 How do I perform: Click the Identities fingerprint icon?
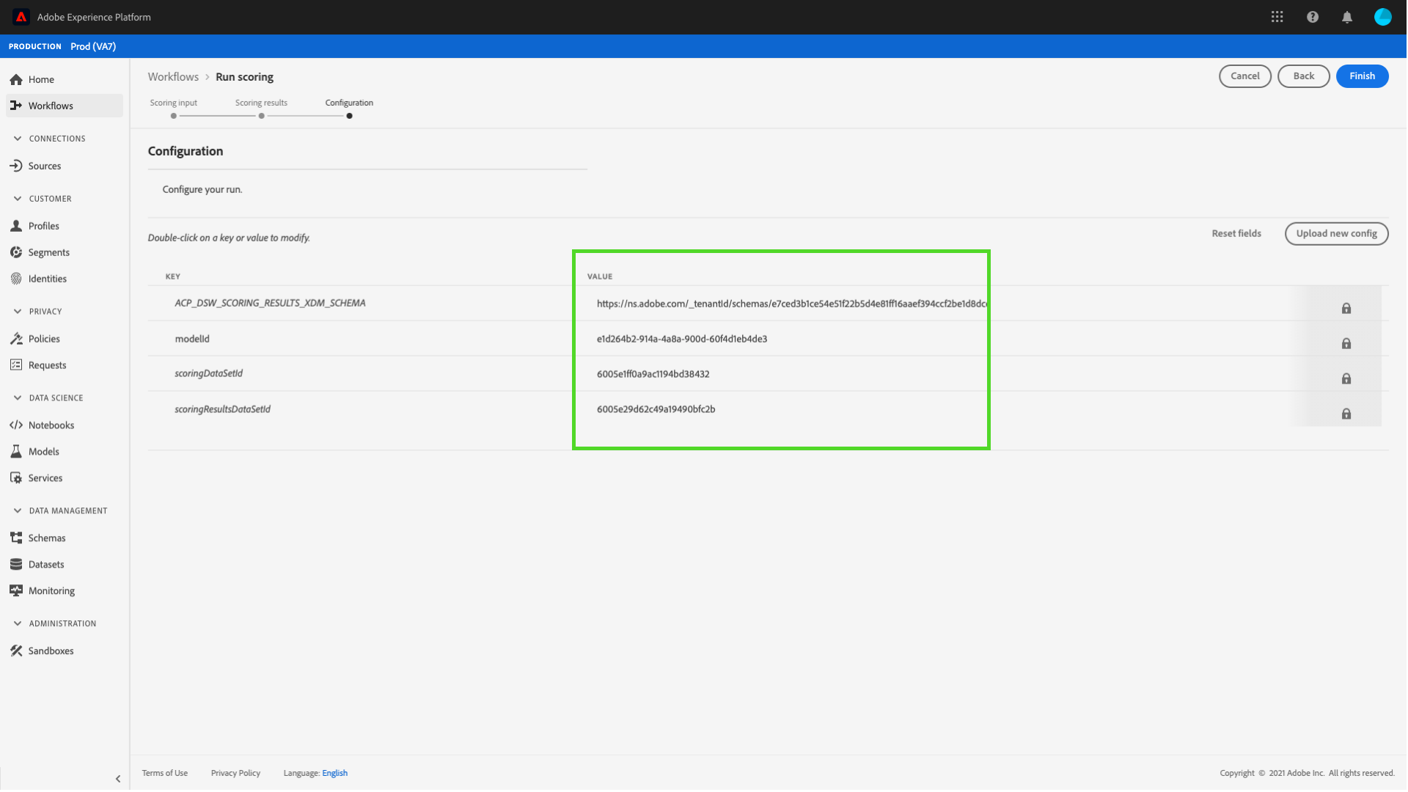[16, 279]
